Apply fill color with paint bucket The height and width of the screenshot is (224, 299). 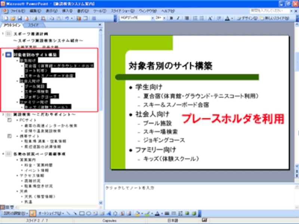point(137,213)
